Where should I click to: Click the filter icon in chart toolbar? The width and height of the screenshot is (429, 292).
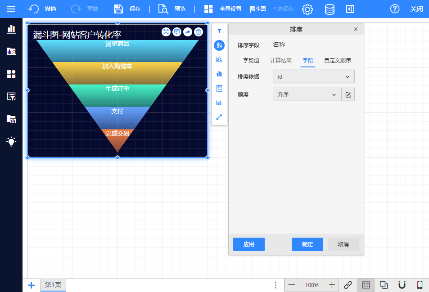(x=219, y=31)
